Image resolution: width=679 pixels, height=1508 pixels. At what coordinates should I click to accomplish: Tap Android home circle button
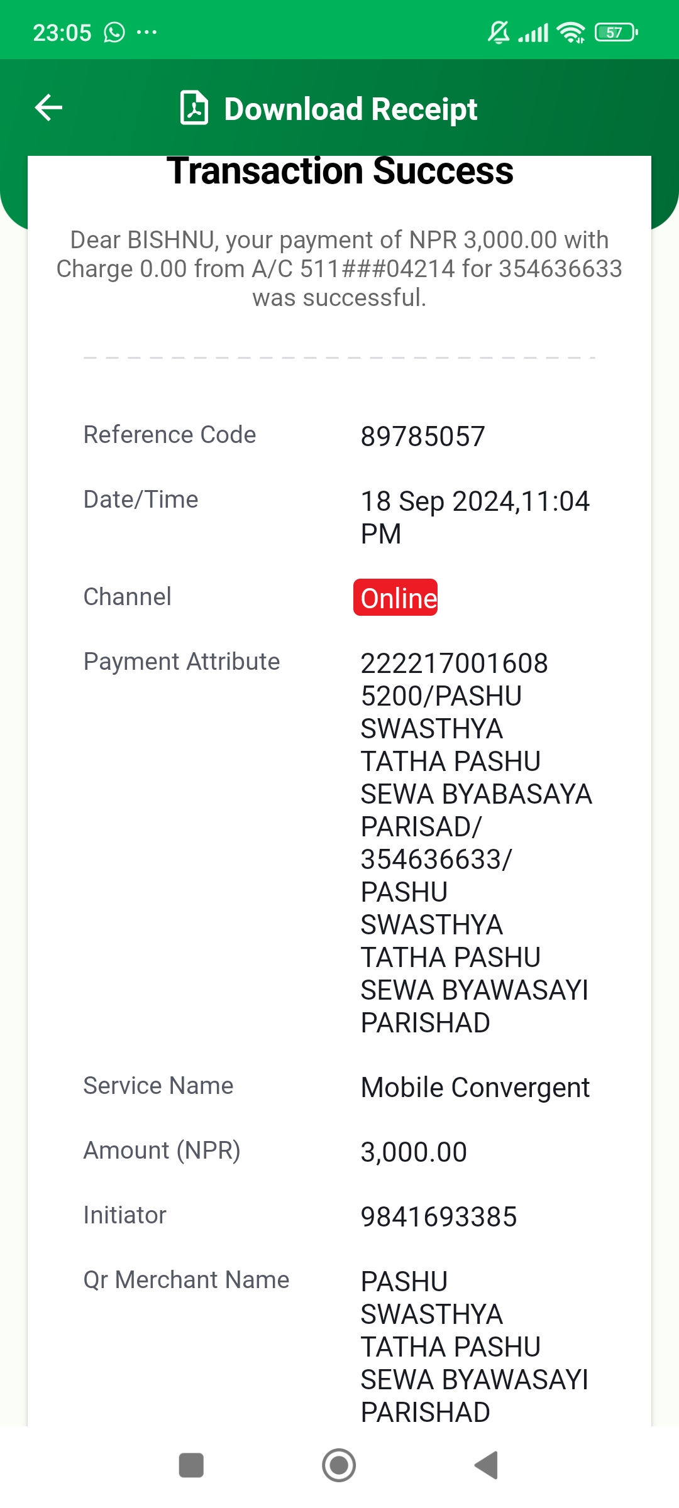pos(339,1465)
